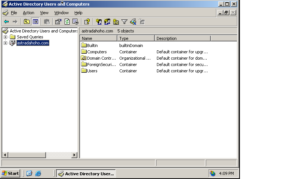Sort by the Type column header
Viewport: 287px width, 179px height.
[x=136, y=38]
